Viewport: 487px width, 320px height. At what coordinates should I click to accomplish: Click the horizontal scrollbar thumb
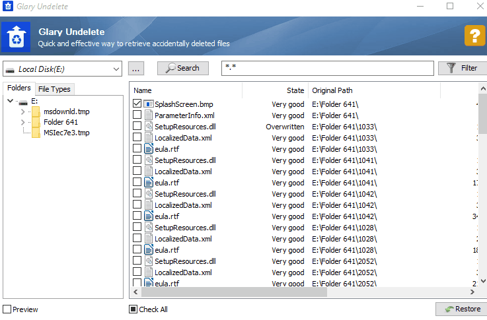tap(234, 292)
